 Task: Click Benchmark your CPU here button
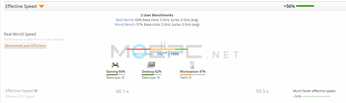tap(25, 46)
